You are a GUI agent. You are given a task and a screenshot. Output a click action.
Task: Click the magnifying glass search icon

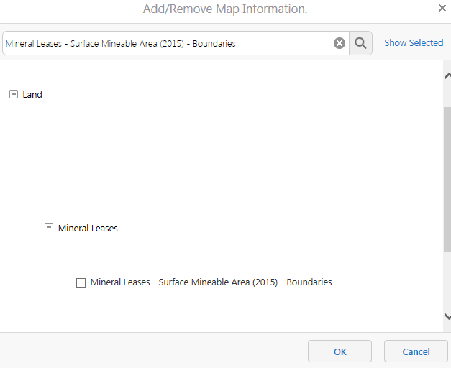pos(360,43)
